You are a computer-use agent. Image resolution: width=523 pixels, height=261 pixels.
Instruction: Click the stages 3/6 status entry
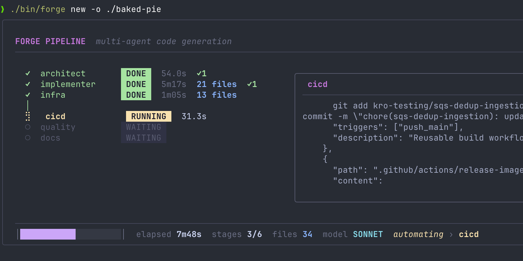[237, 234]
